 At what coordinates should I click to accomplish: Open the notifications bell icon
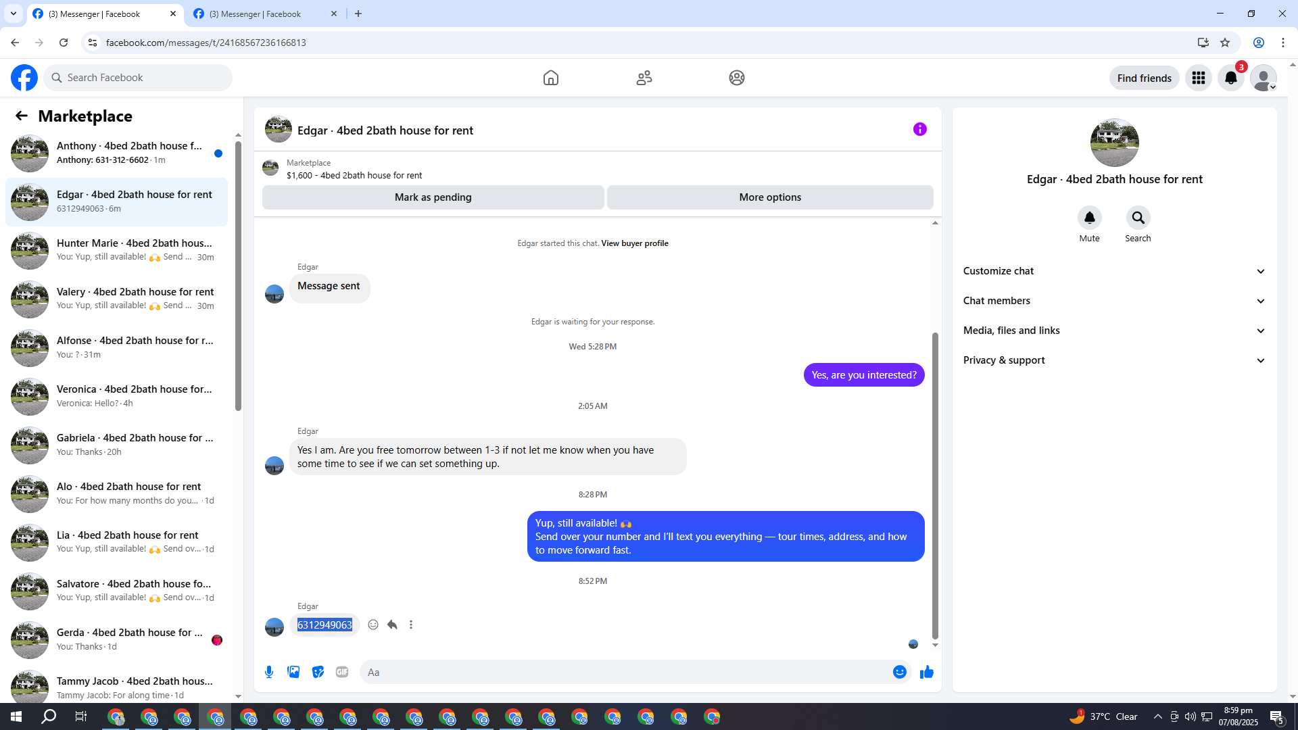pos(1231,78)
